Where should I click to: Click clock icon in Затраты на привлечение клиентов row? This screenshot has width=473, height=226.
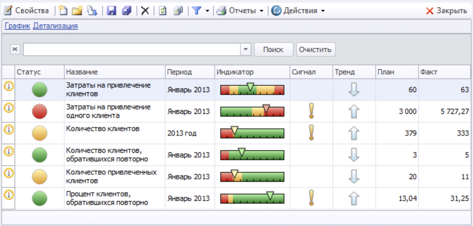[8, 86]
